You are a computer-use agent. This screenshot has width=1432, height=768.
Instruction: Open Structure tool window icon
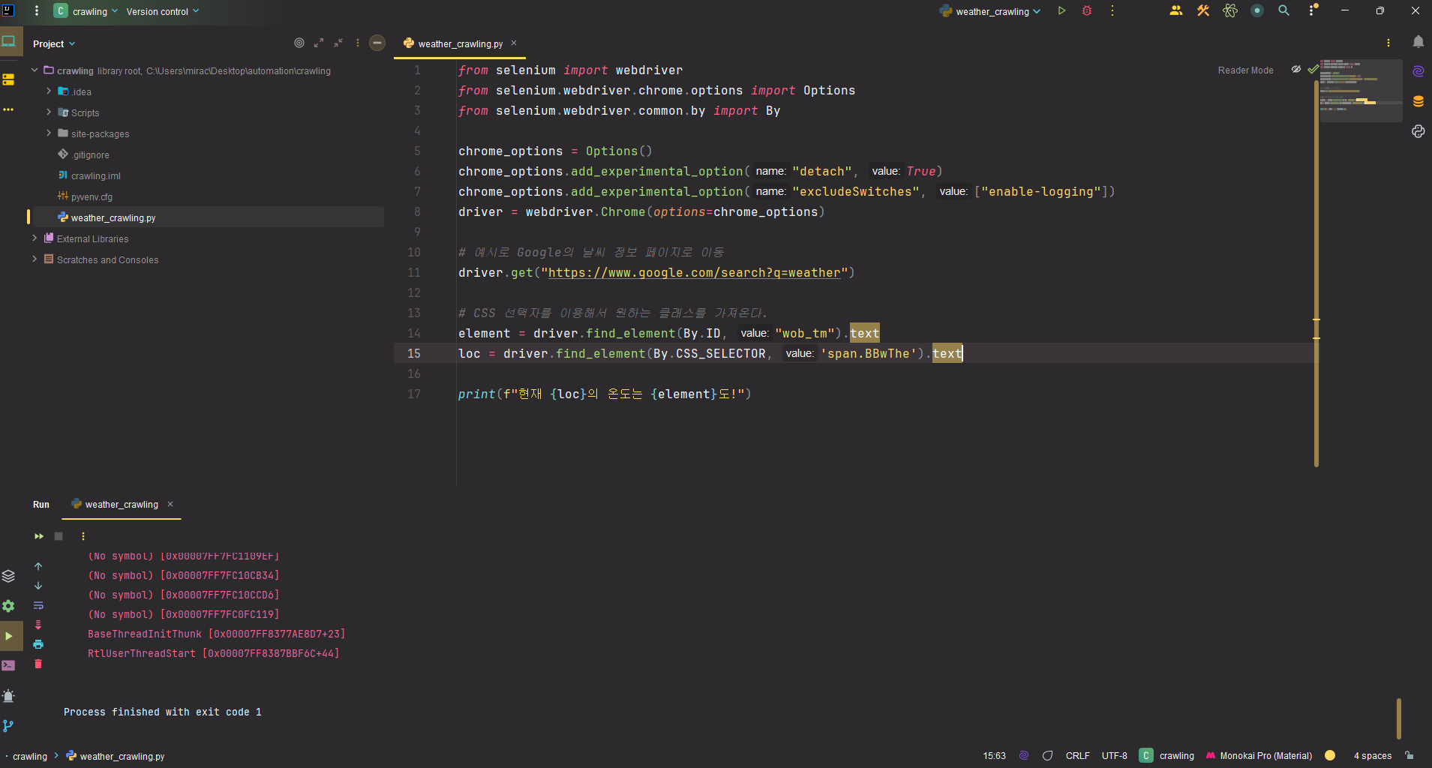8,79
